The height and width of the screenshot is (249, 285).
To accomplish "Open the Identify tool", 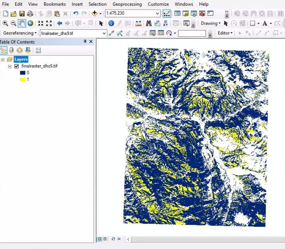I will 111,23.
